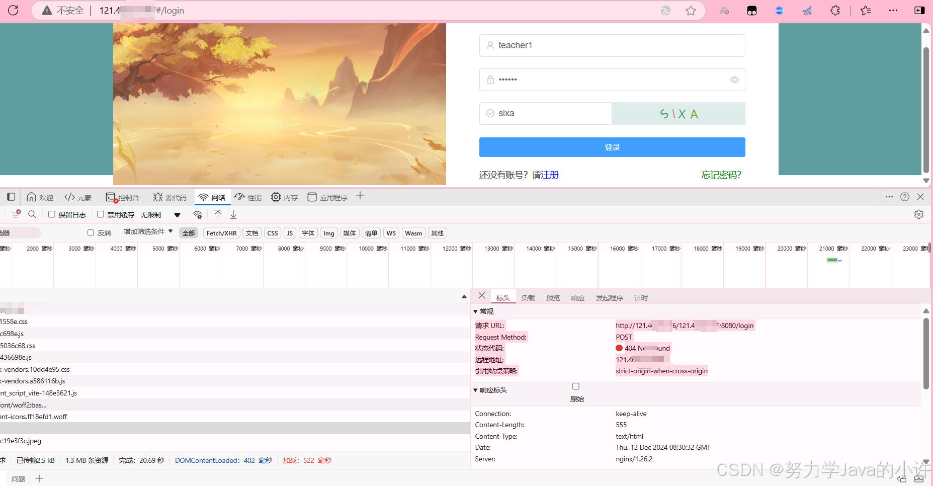Close the request details pane
Screen dimensions: 933x486
[482, 296]
